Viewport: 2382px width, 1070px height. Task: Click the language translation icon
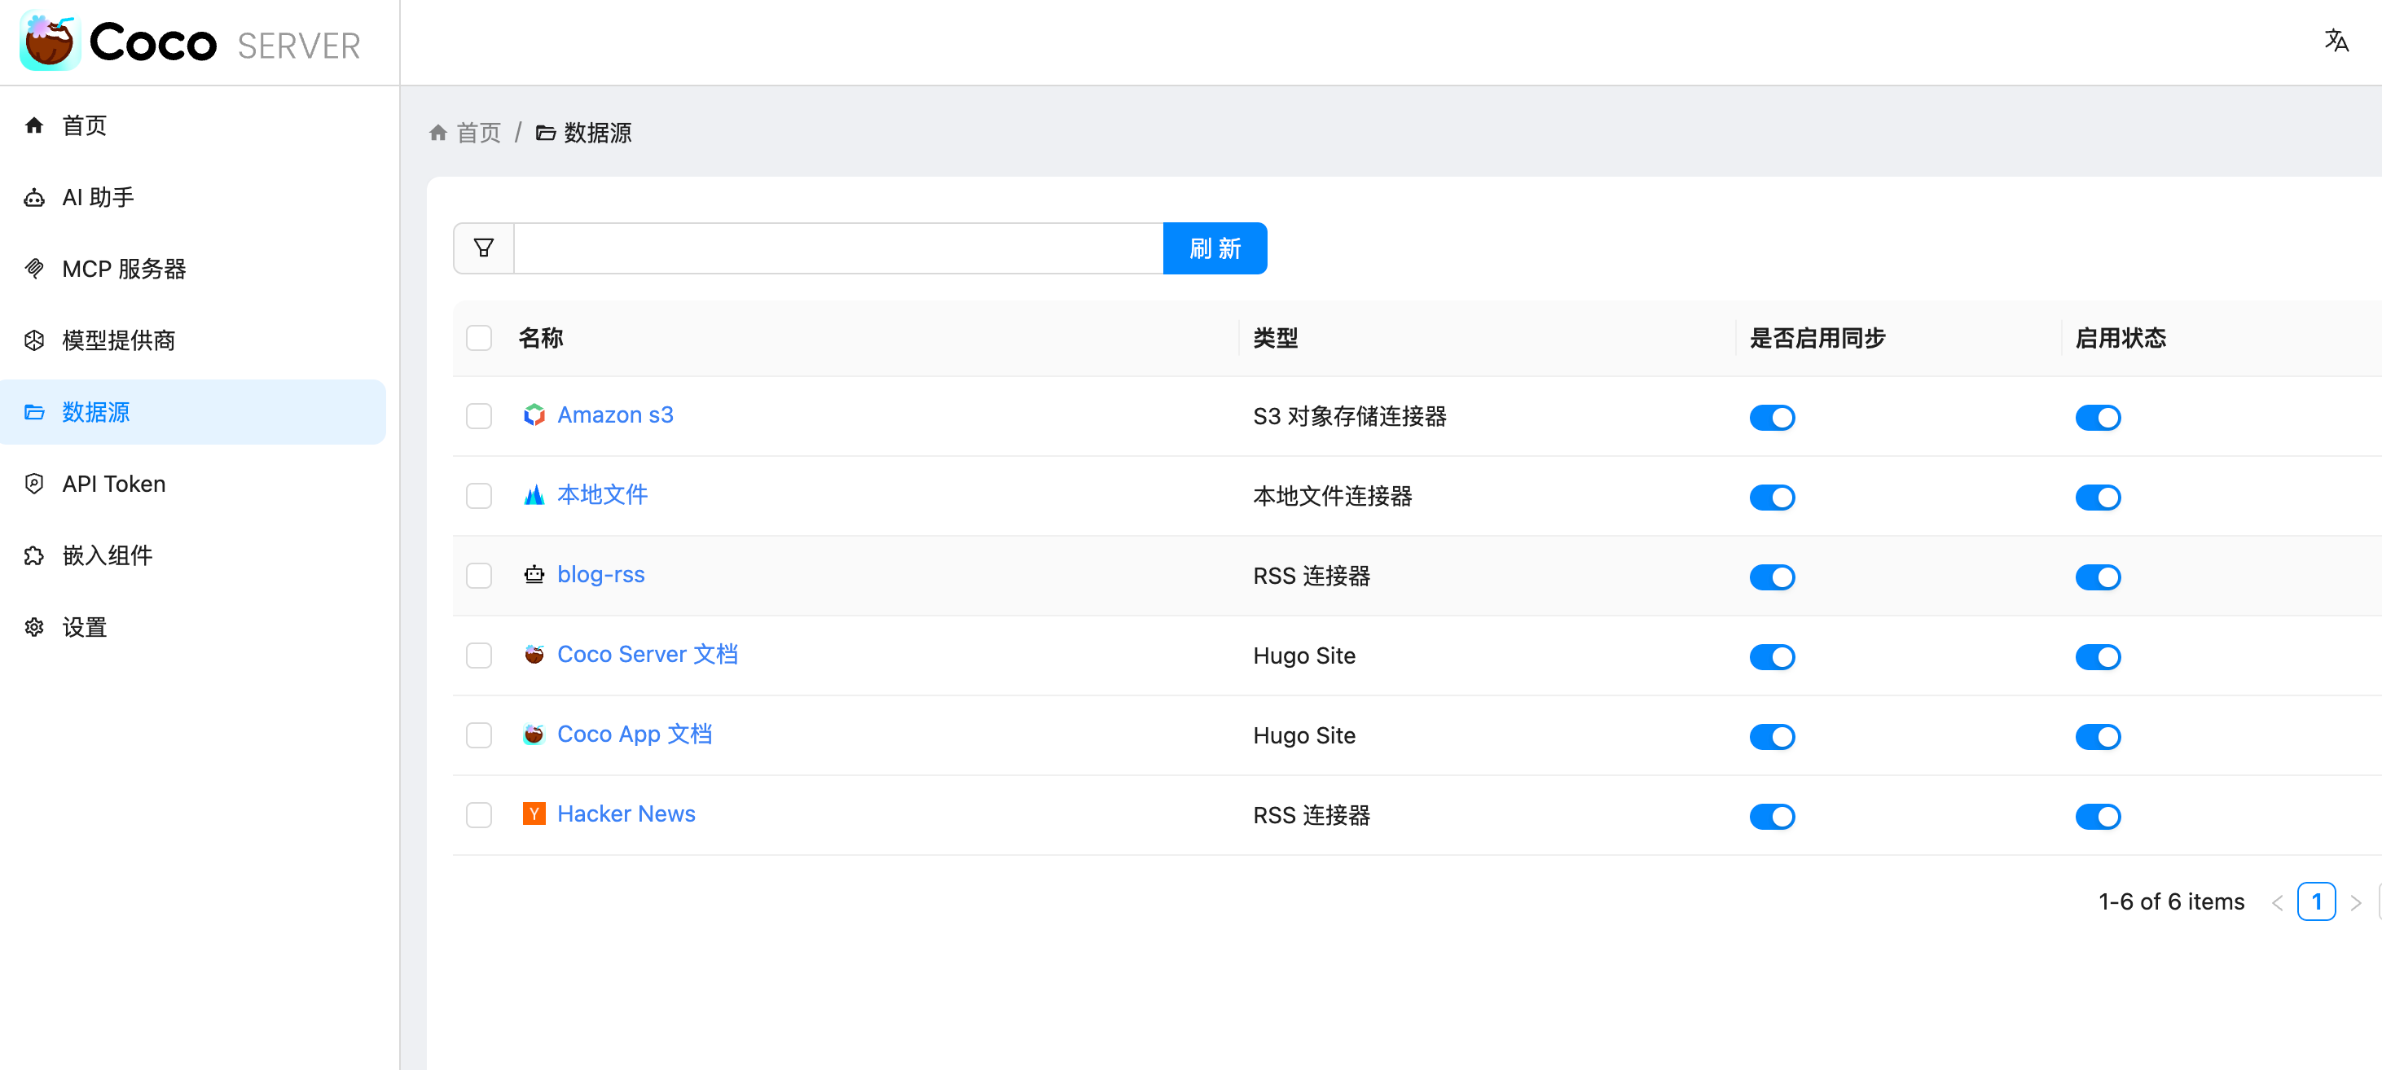[2336, 41]
